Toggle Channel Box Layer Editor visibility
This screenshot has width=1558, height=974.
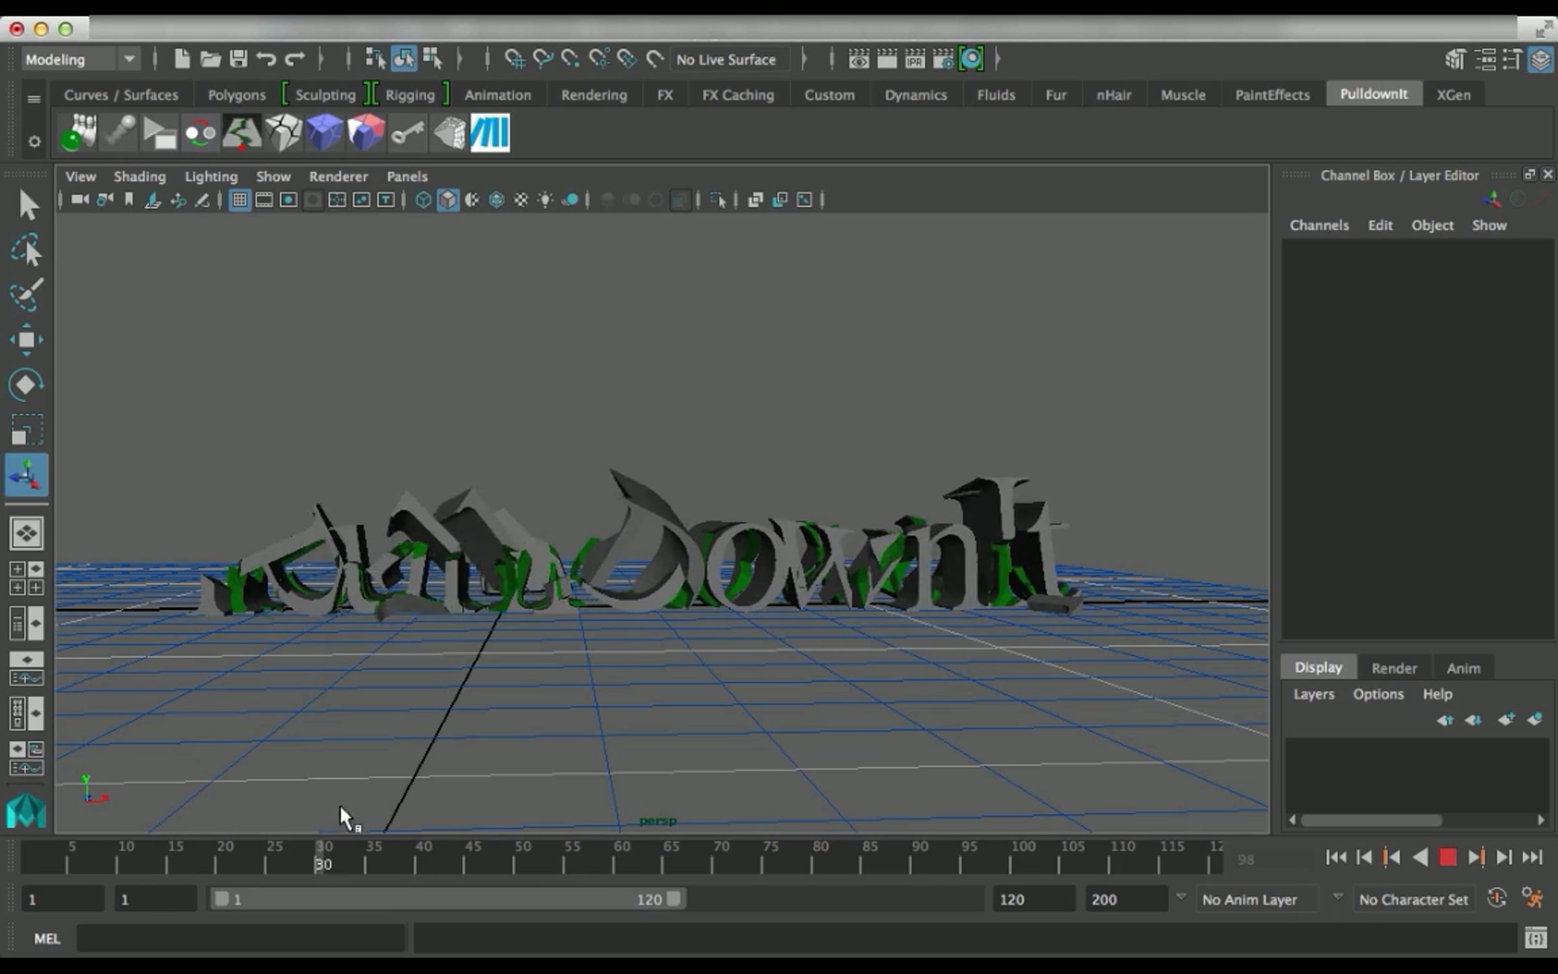pos(1540,60)
